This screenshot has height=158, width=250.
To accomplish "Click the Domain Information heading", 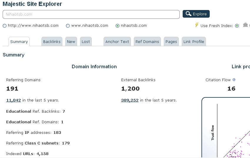I will [x=94, y=67].
